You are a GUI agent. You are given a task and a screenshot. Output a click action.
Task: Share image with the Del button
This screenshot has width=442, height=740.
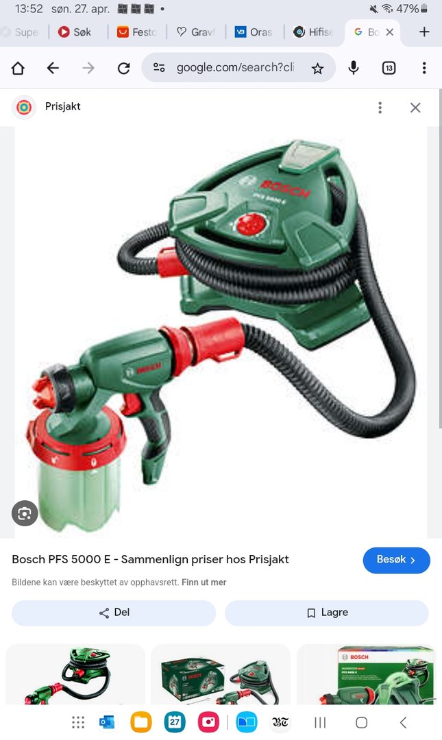tap(114, 613)
